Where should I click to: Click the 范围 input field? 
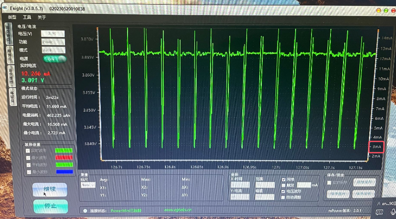(x=265, y=185)
